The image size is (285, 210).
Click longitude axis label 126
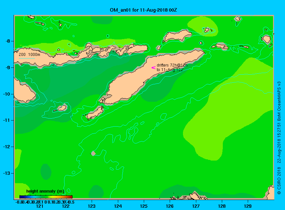(x=170, y=206)
